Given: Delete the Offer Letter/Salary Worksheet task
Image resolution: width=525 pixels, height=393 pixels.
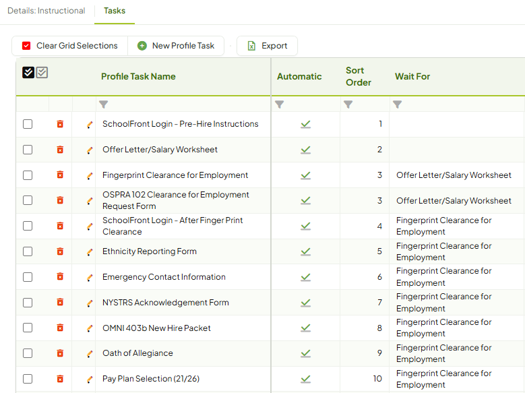Looking at the screenshot, I should pyautogui.click(x=60, y=150).
